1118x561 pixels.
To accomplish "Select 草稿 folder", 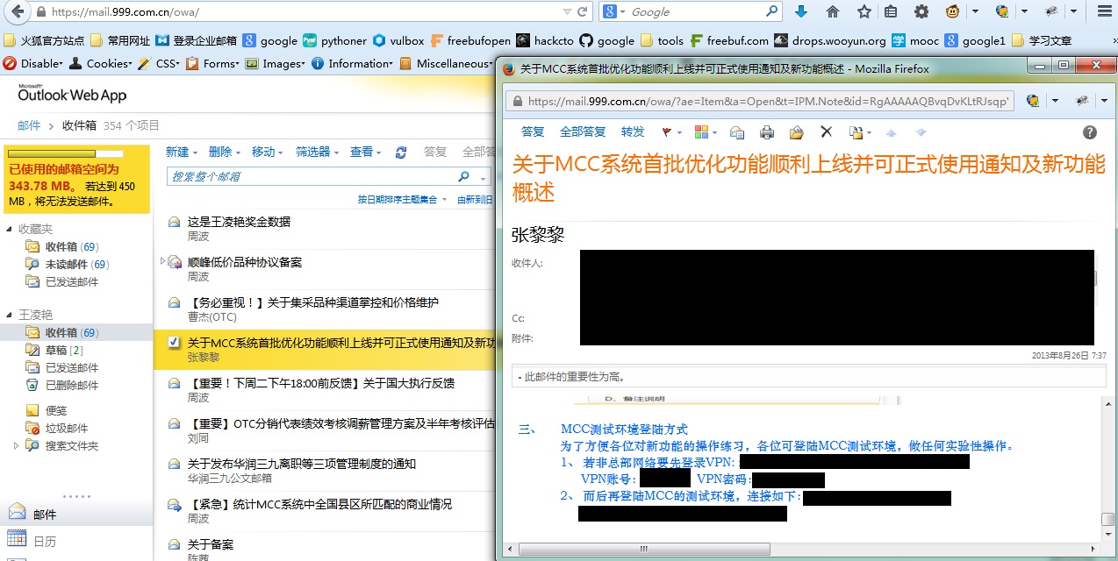I will [x=54, y=351].
